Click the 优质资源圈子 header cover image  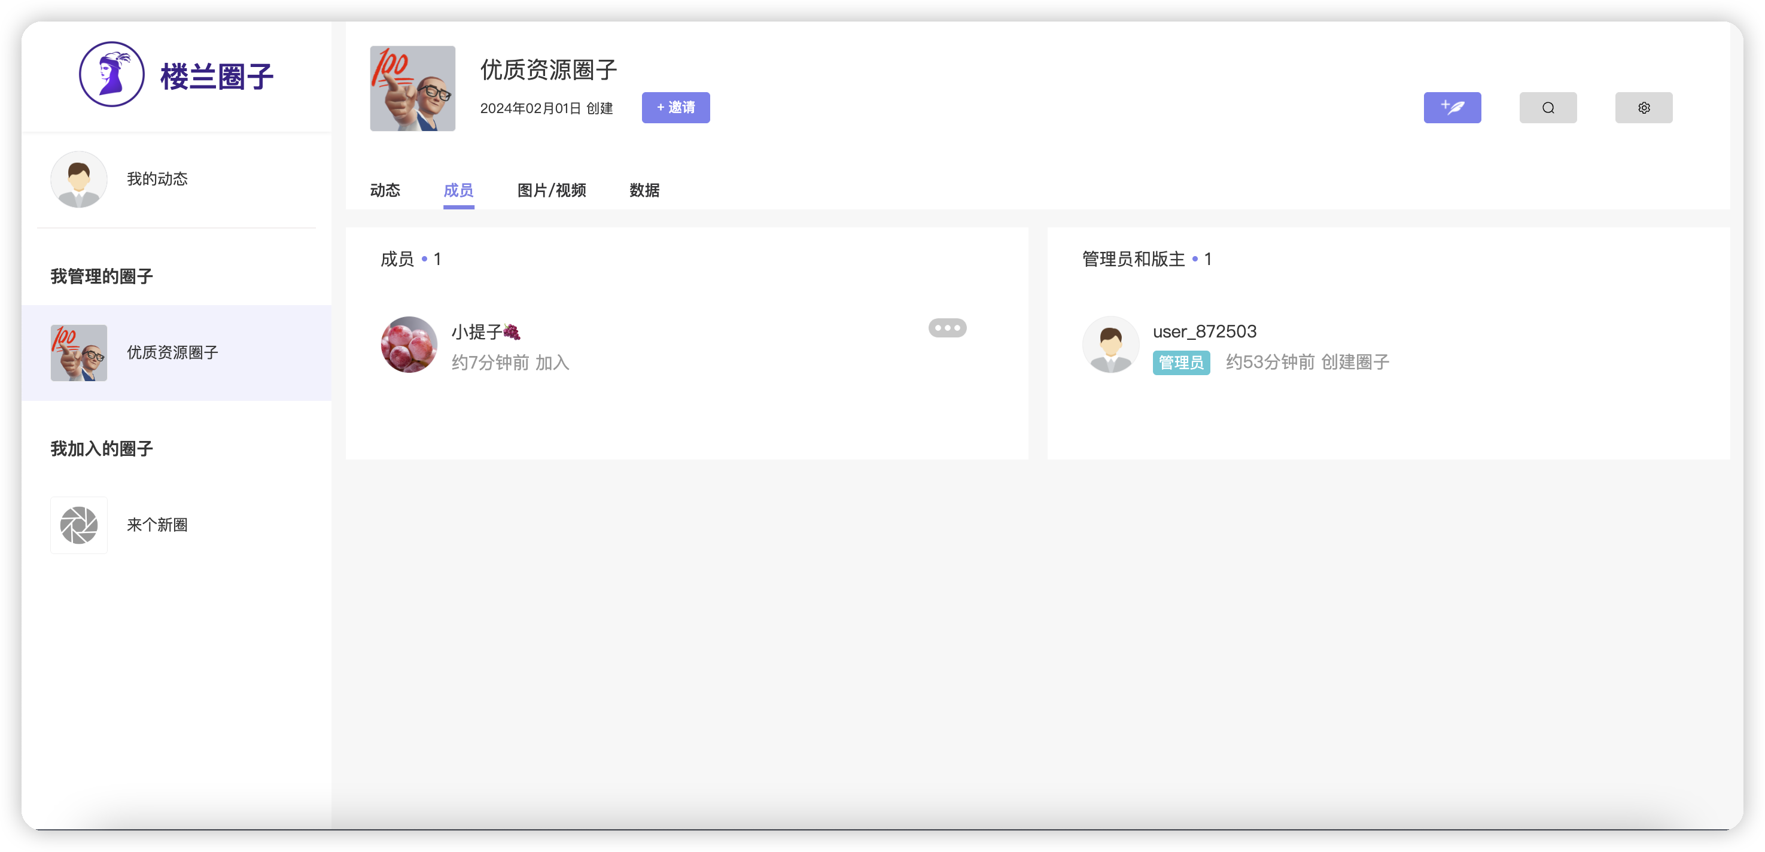412,89
